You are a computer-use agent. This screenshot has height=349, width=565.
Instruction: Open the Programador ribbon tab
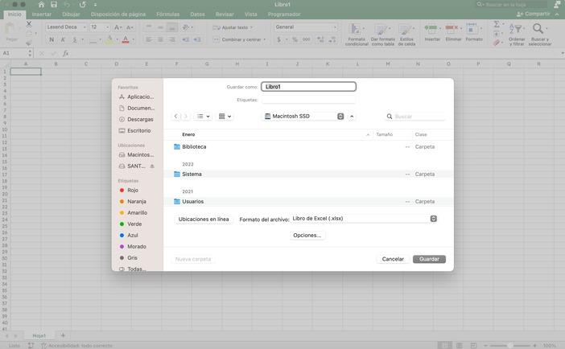284,14
